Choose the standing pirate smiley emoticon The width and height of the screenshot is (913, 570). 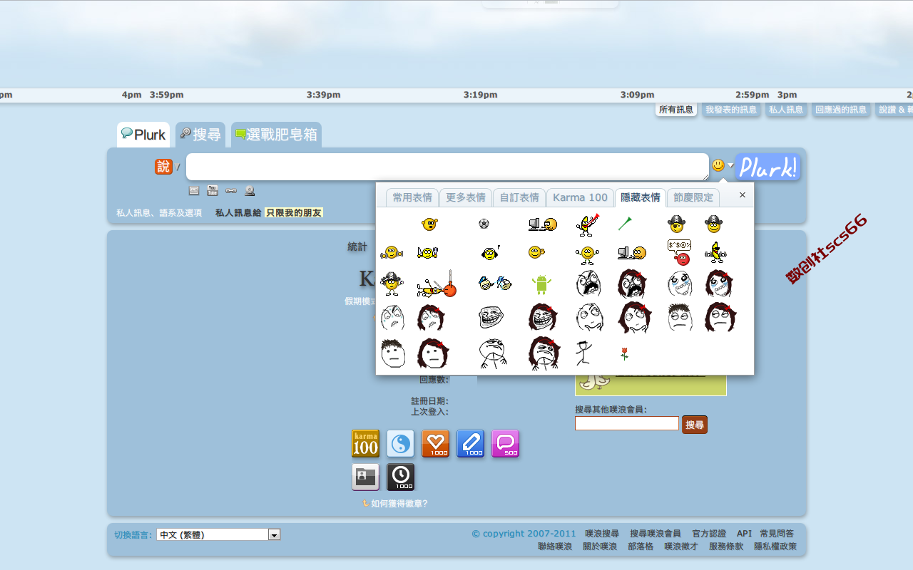[392, 284]
